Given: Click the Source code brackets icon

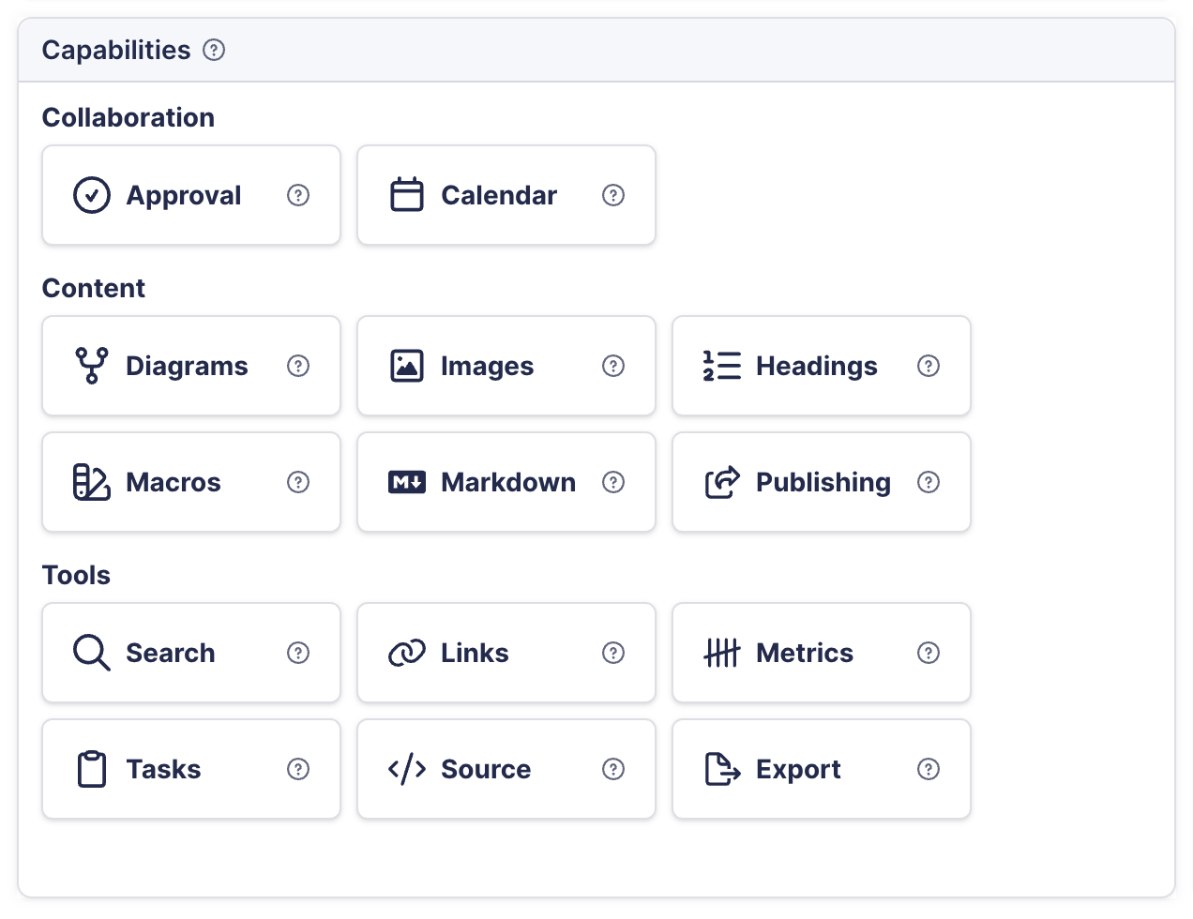Looking at the screenshot, I should click(407, 769).
